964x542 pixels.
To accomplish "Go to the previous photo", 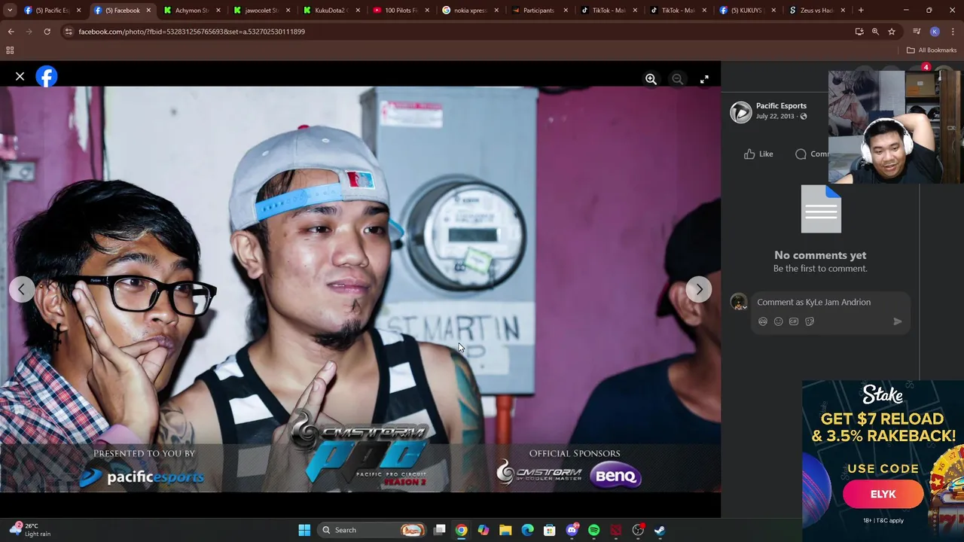I will coord(22,289).
